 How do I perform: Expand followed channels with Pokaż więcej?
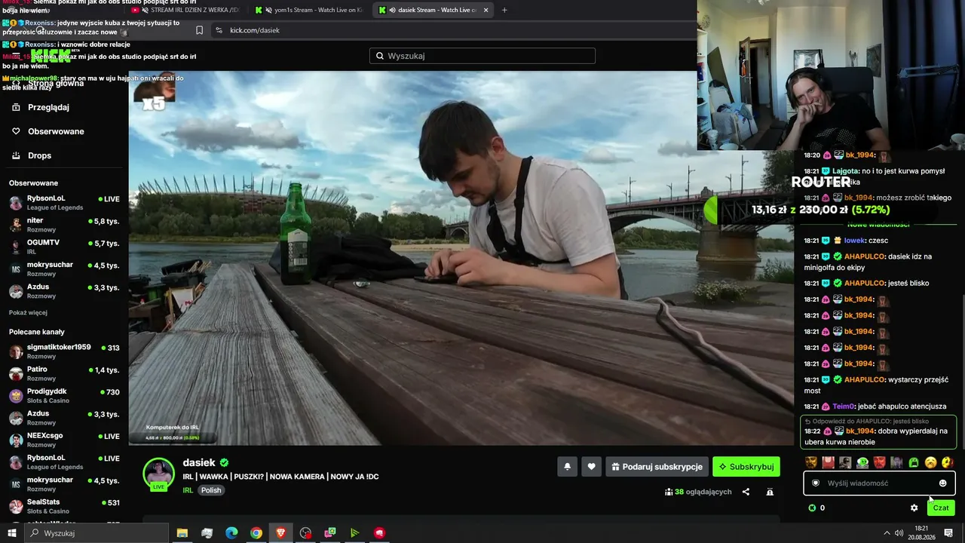[28, 312]
